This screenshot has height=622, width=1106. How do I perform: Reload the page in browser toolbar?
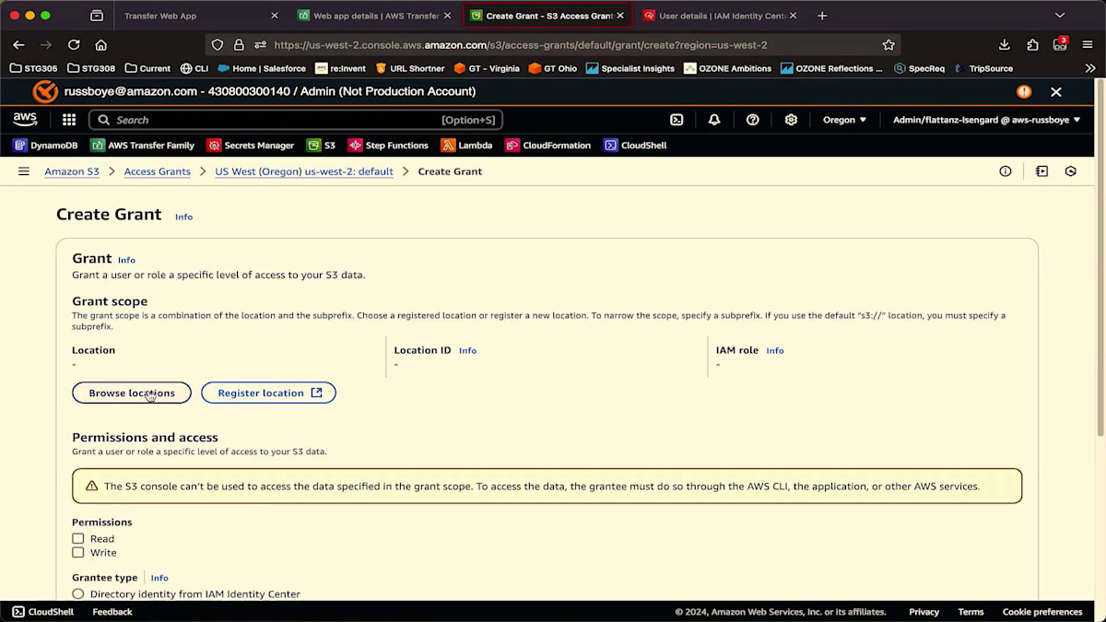tap(74, 44)
